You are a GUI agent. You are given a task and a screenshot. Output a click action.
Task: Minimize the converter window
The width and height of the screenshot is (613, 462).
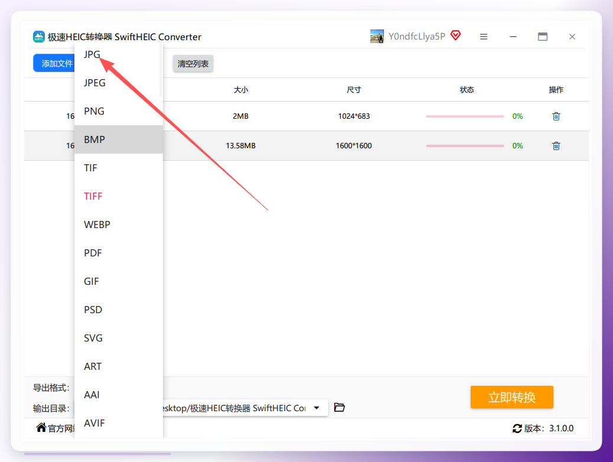pos(513,37)
